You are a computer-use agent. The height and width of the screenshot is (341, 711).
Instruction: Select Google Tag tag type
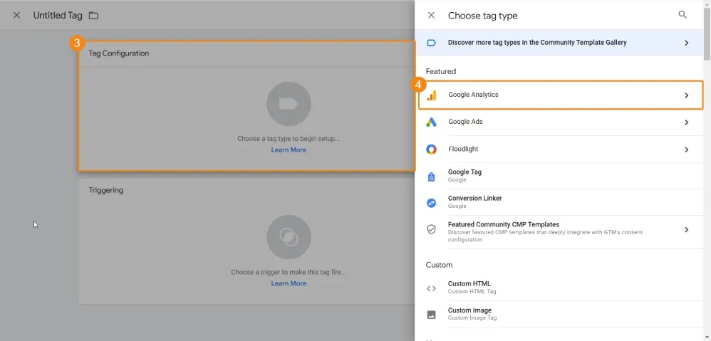coord(560,176)
